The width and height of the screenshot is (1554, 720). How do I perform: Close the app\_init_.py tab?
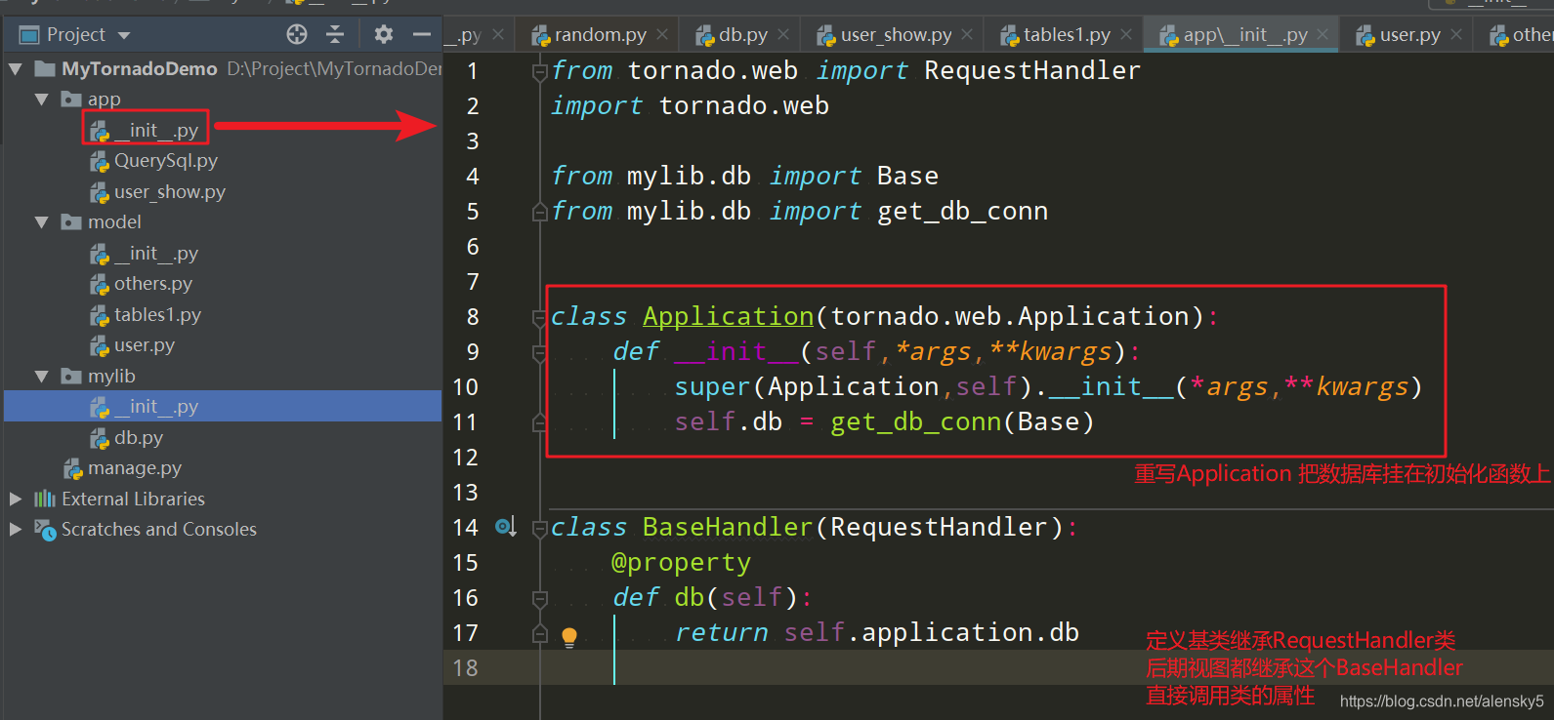point(1323,34)
